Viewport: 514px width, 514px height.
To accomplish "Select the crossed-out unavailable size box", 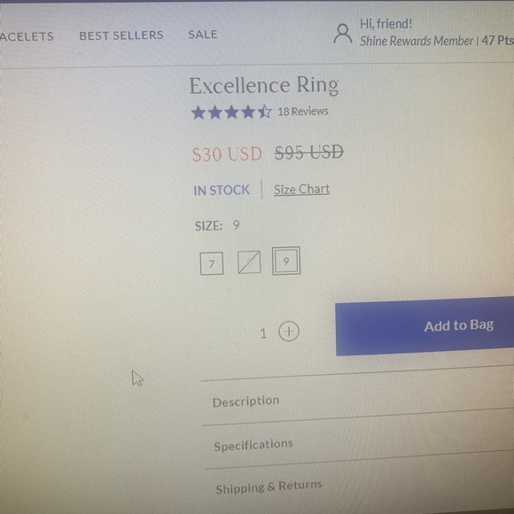I will (x=249, y=262).
